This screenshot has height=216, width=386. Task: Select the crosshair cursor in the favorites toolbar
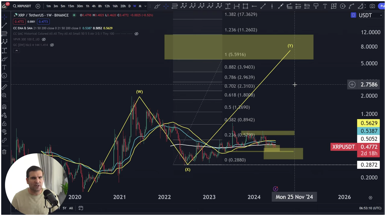coord(166,6)
